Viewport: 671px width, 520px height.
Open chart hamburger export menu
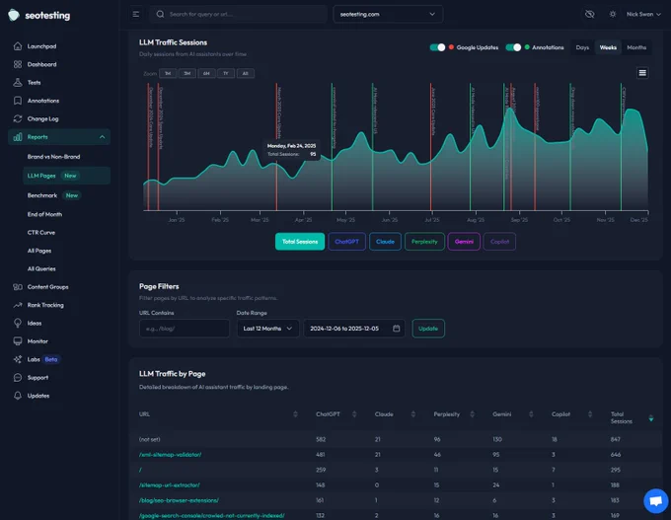click(642, 73)
